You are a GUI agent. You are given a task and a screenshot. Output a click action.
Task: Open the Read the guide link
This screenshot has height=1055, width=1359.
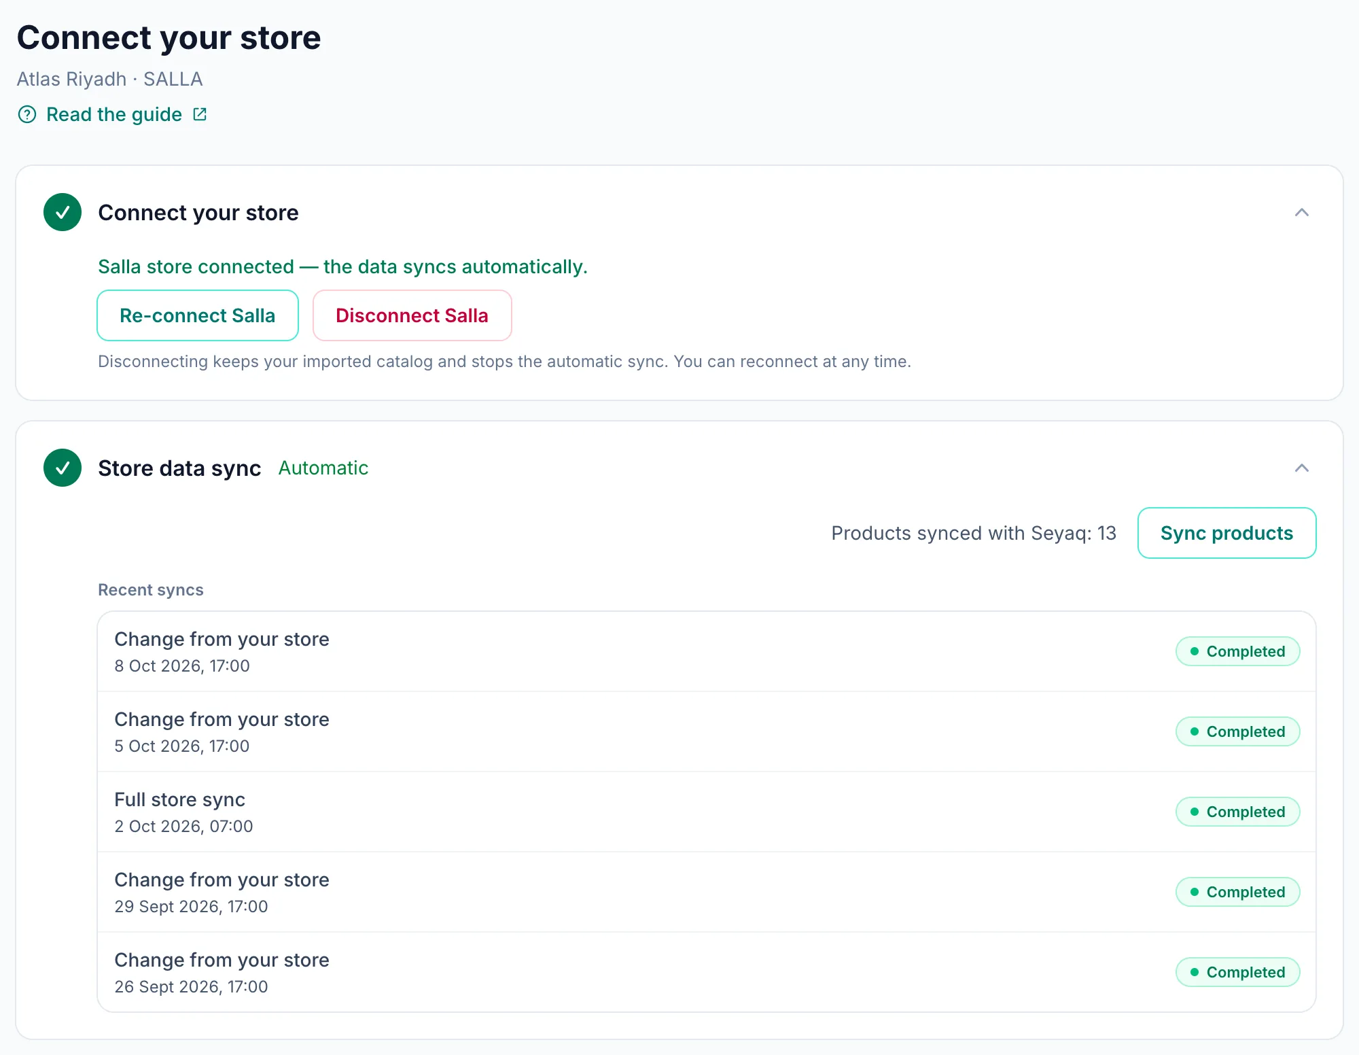click(113, 114)
